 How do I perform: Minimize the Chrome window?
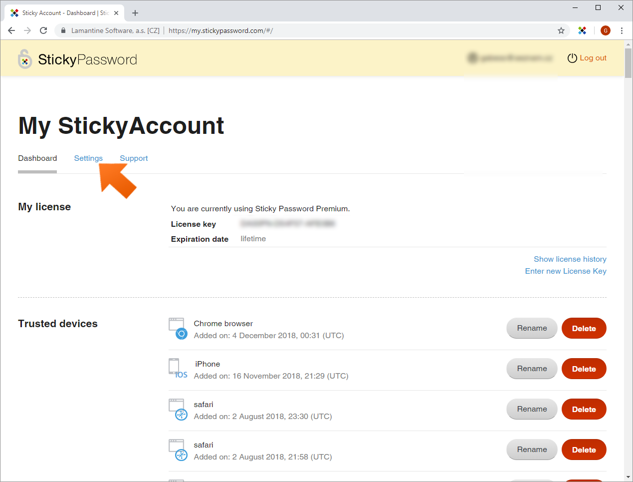click(x=575, y=7)
